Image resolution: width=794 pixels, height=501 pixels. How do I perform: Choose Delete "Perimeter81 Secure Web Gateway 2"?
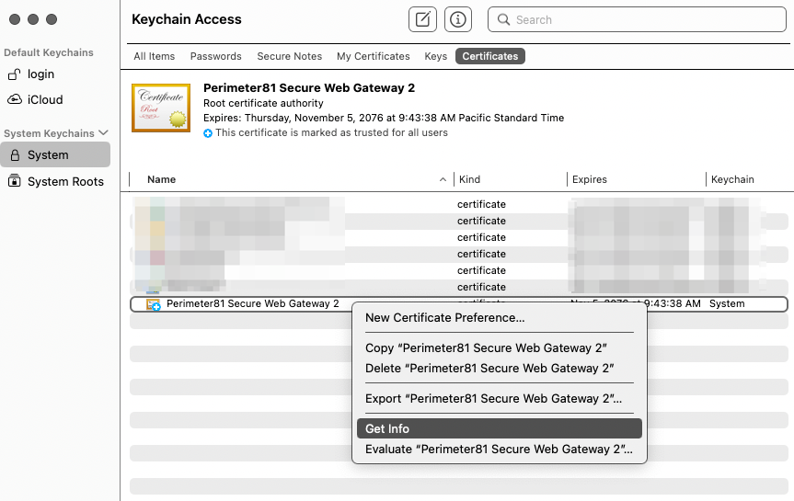point(499,369)
